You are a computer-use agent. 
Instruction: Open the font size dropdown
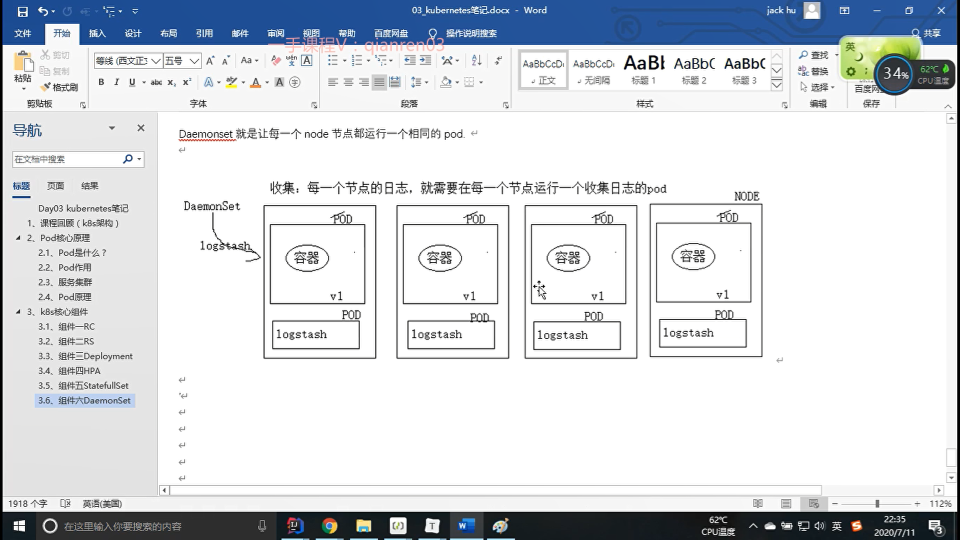coord(194,61)
